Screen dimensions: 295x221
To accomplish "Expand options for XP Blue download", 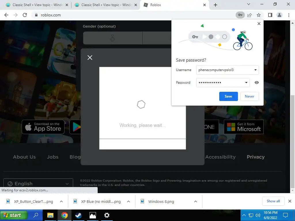I will [x=128, y=201].
